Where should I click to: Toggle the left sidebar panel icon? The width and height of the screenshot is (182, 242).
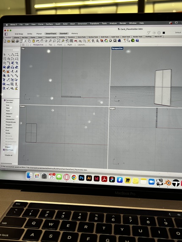[6, 34]
